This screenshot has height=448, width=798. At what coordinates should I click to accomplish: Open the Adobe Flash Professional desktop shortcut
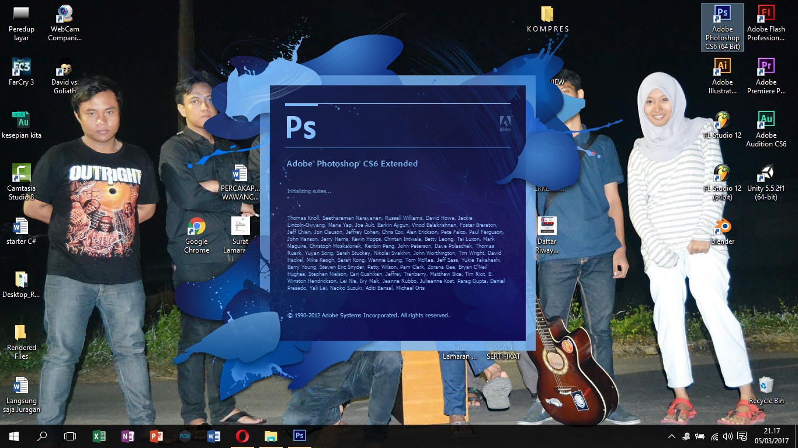pos(766,23)
